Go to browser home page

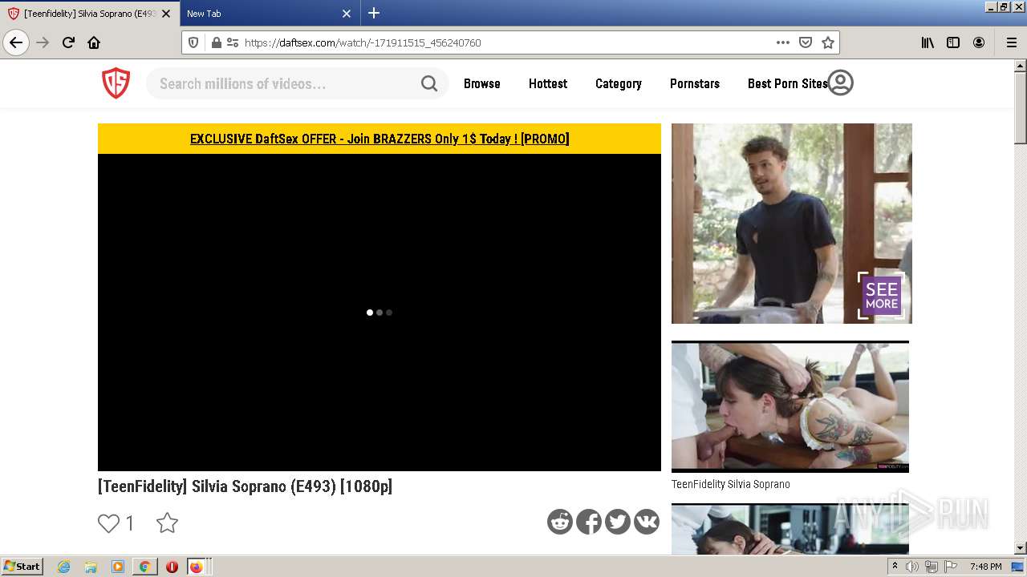[x=94, y=42]
